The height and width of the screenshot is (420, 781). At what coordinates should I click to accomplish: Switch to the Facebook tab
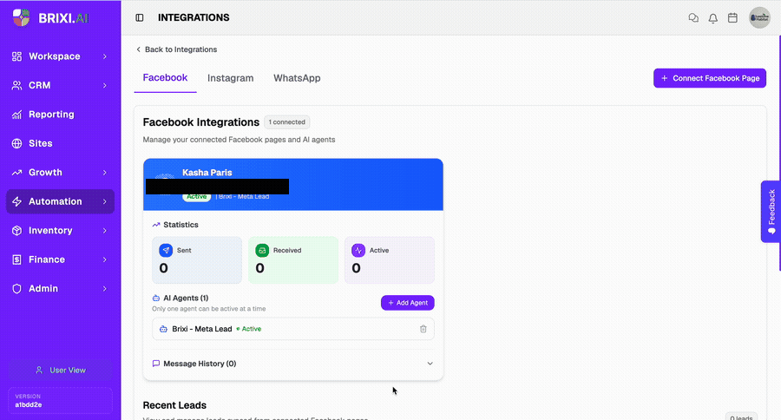click(x=166, y=78)
